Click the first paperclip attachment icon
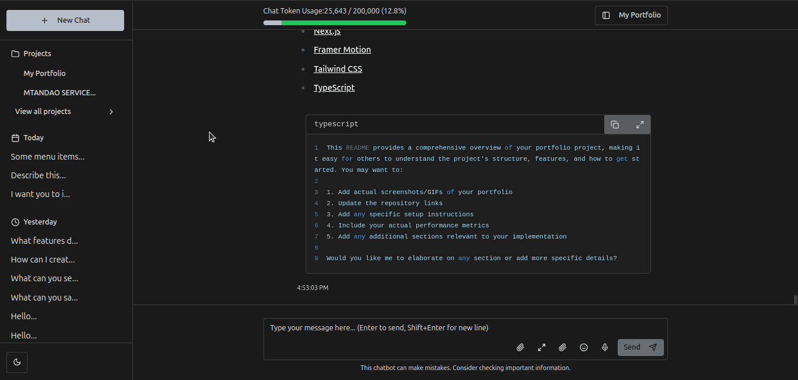The height and width of the screenshot is (380, 798). pos(520,347)
